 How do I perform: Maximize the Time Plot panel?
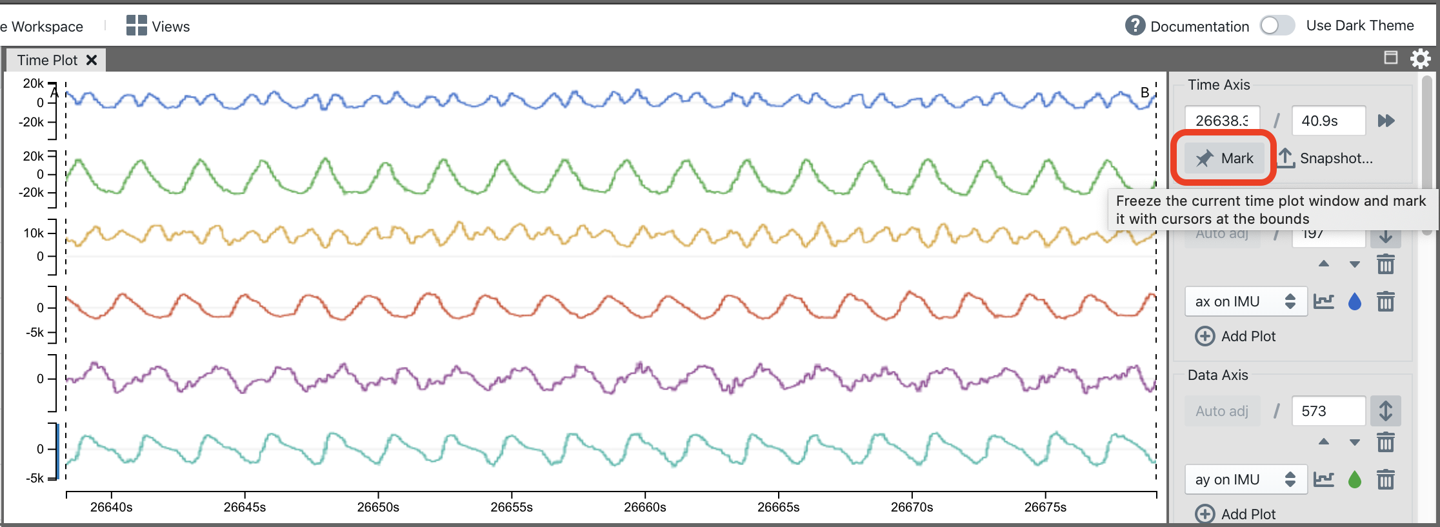(1391, 58)
